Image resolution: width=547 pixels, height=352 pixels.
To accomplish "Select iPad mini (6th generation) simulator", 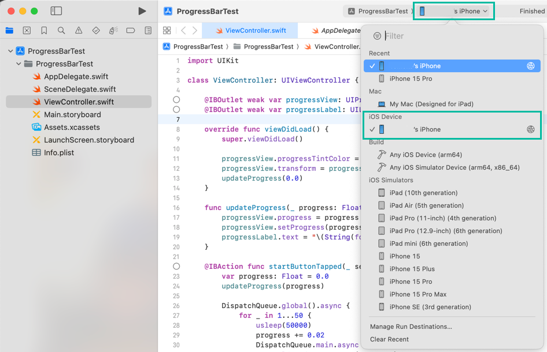I will pos(452,244).
